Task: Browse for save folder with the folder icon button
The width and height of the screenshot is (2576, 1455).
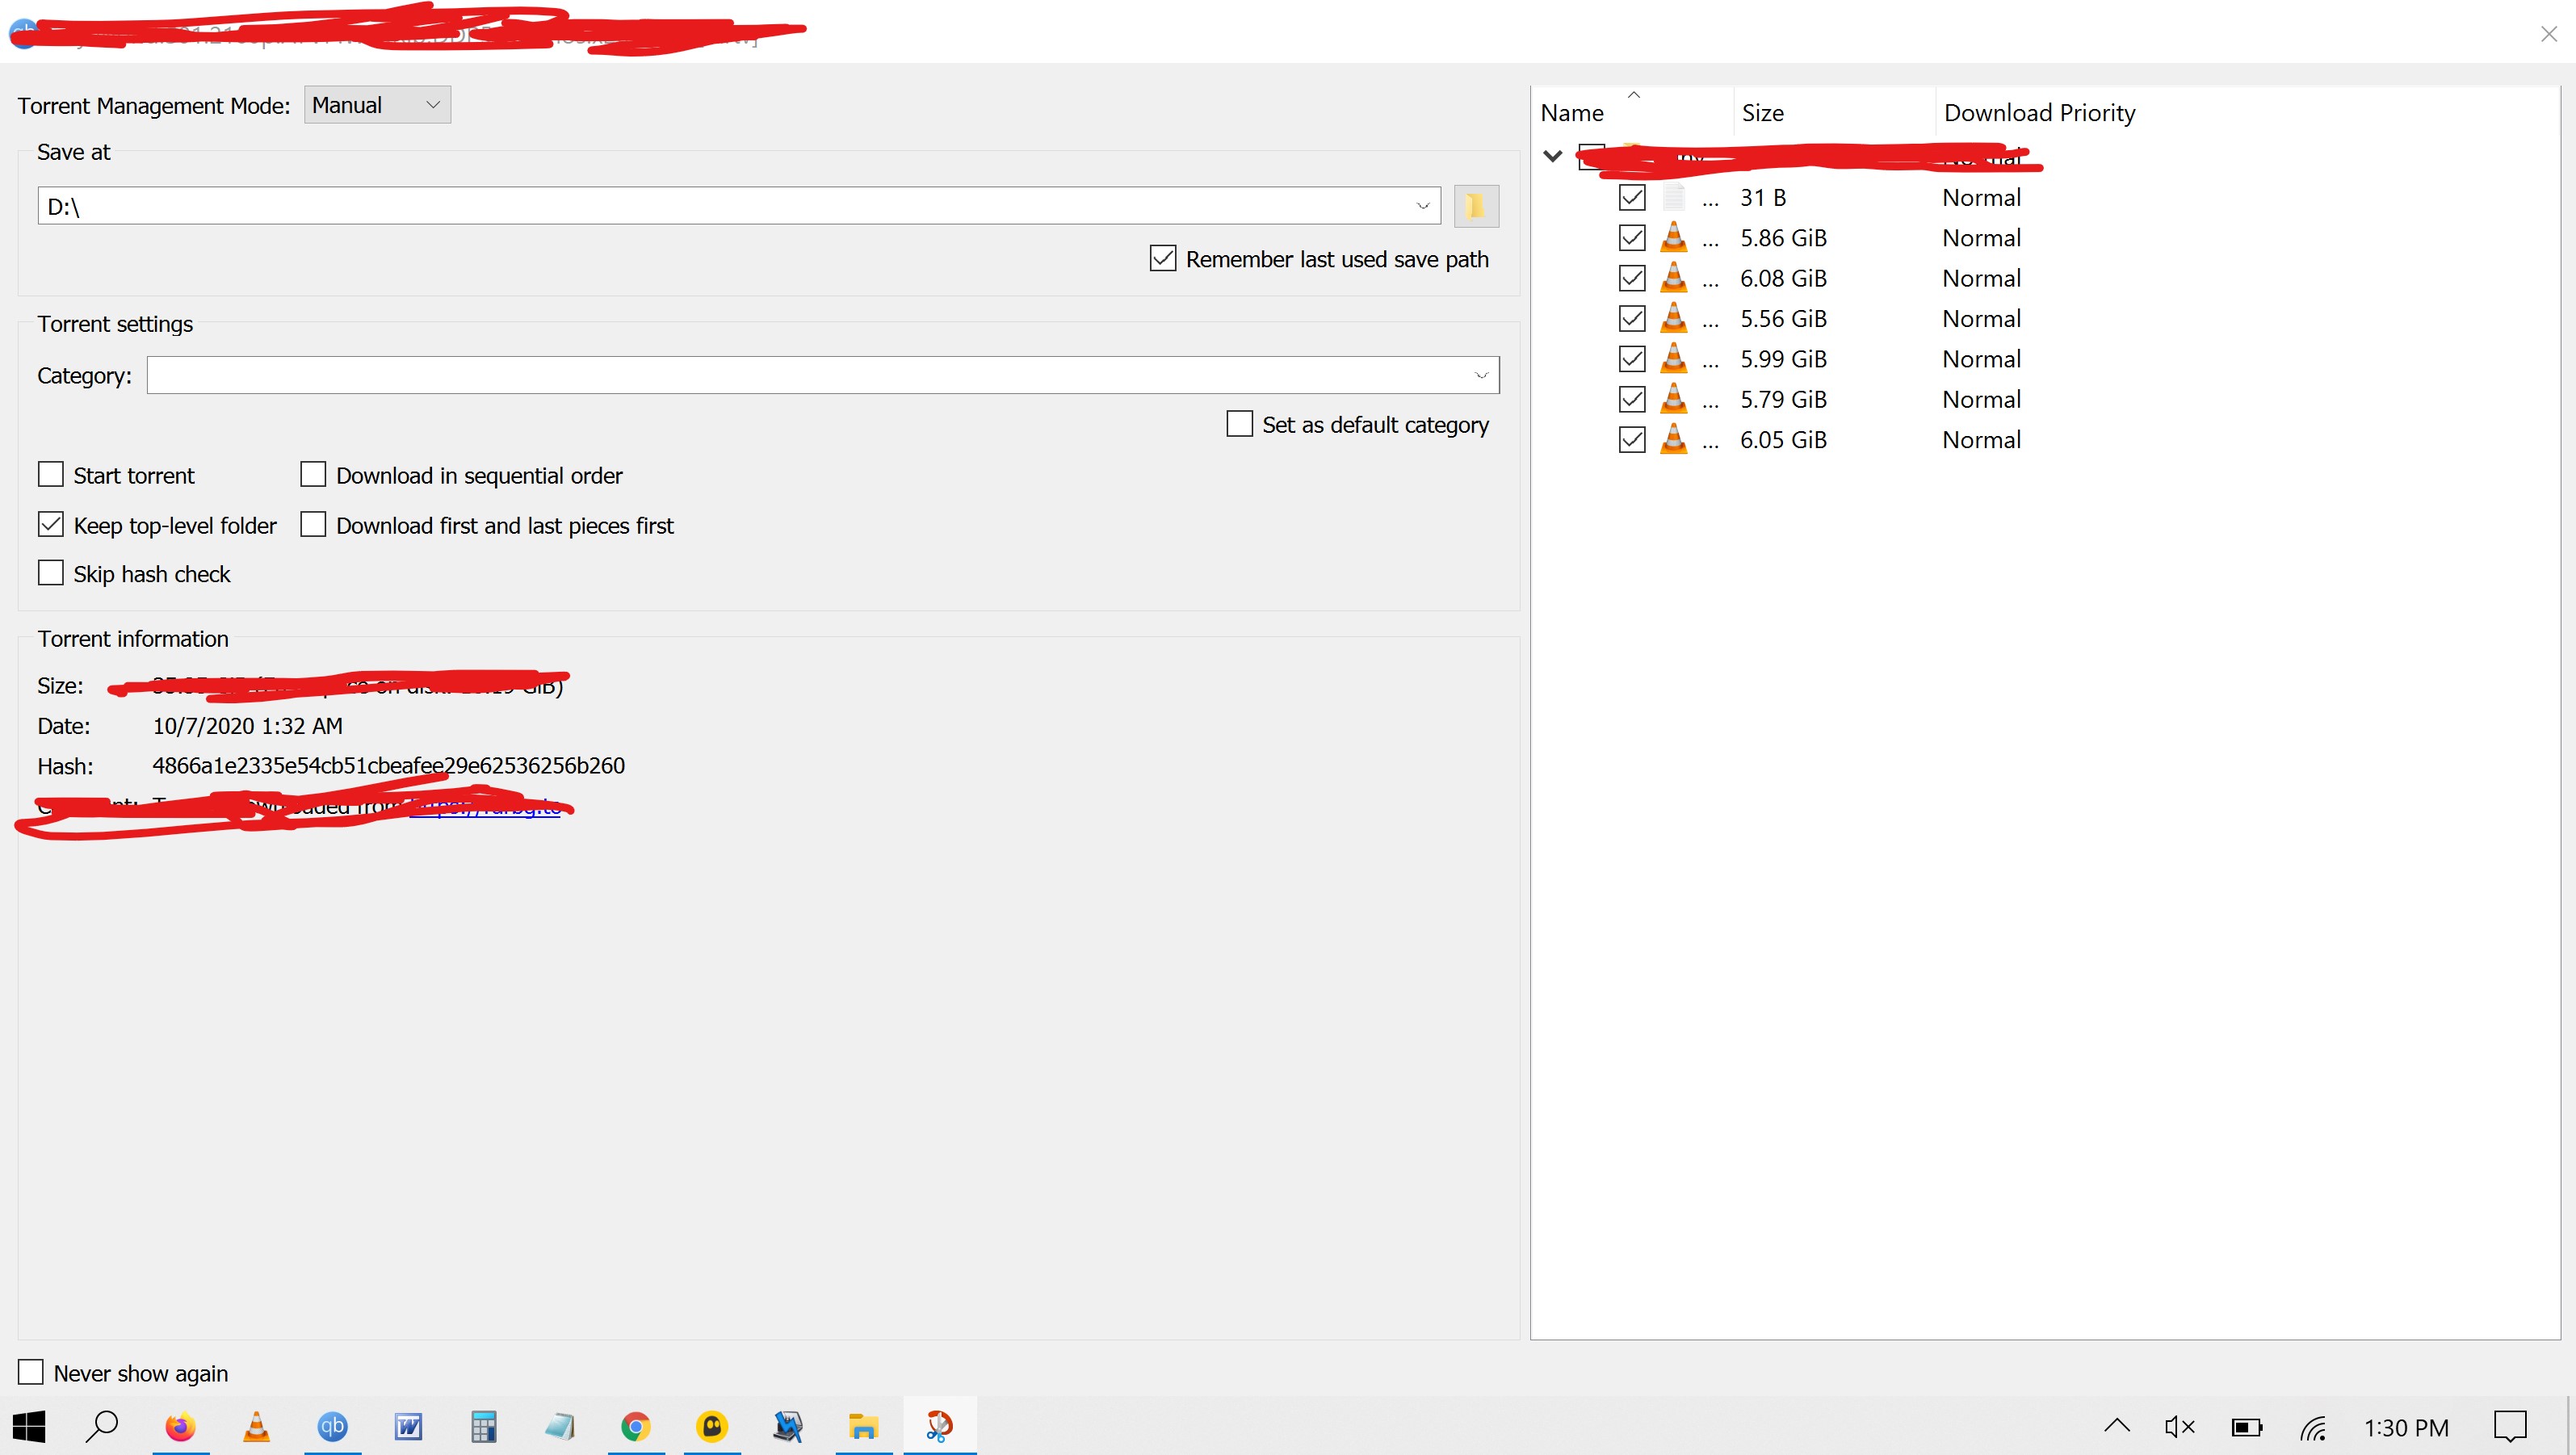Action: pos(1476,206)
